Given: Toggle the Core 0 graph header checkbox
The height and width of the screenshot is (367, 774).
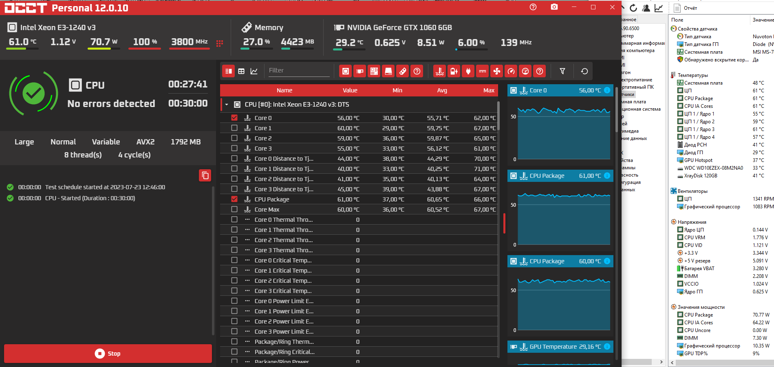Looking at the screenshot, I should tap(514, 90).
